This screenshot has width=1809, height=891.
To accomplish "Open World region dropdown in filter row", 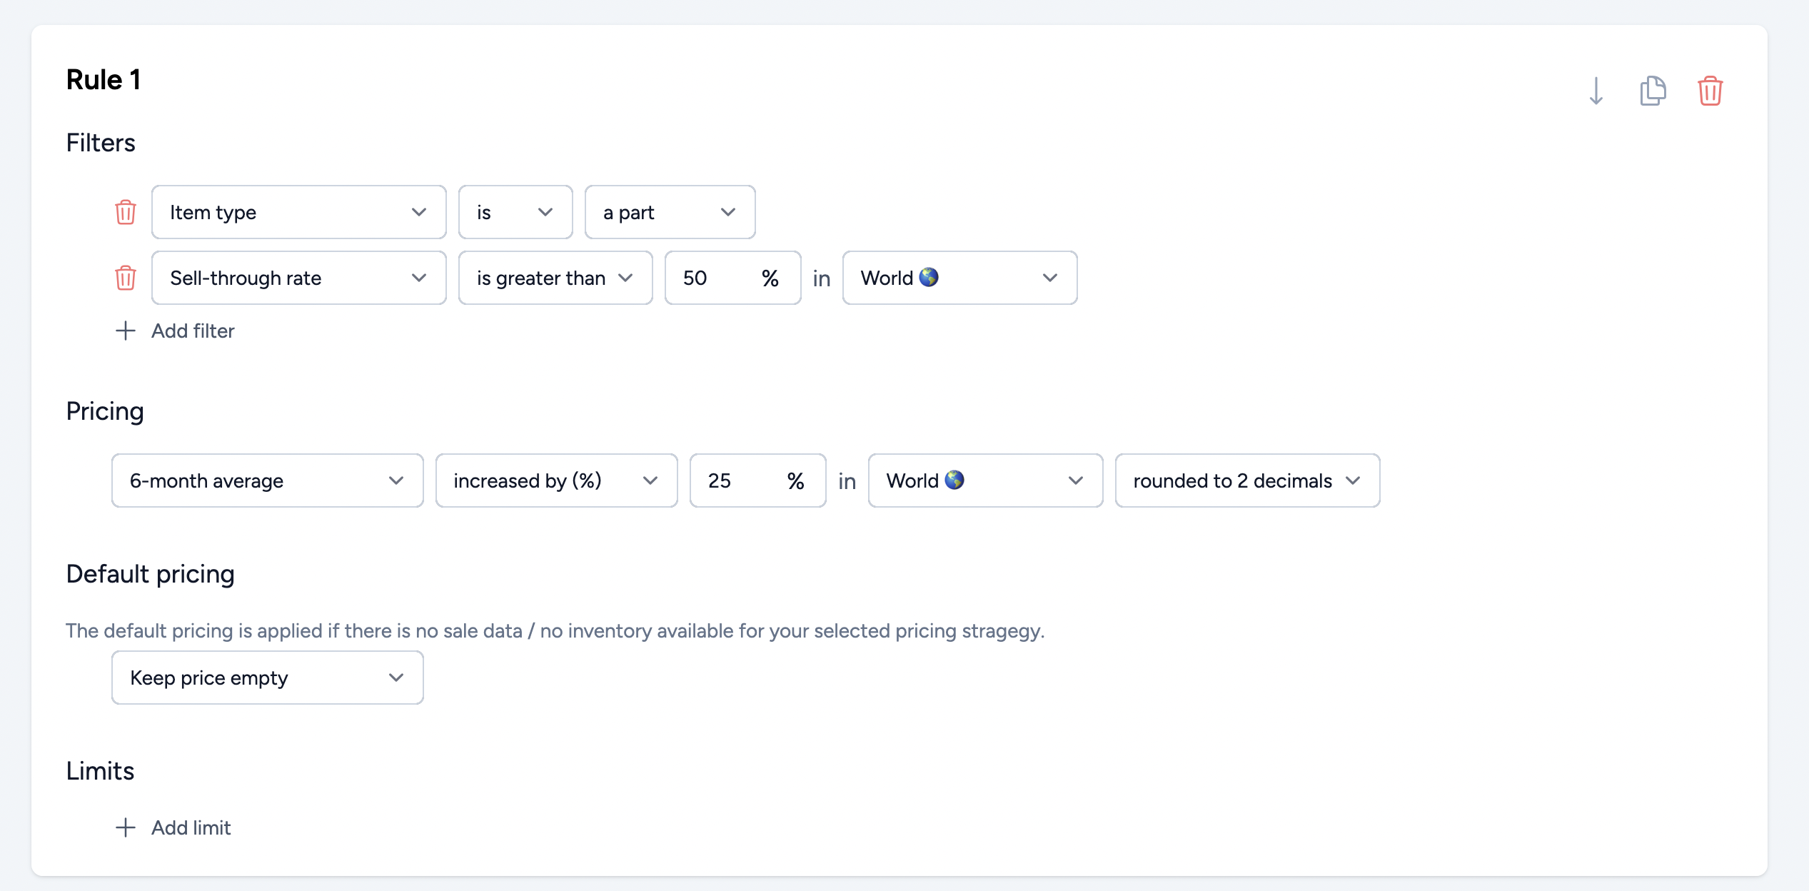I will point(959,278).
